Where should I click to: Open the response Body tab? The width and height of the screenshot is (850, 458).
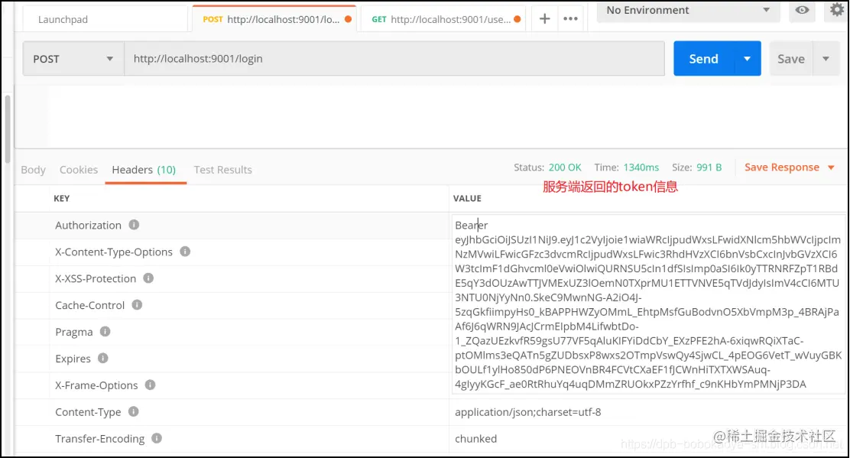(33, 170)
